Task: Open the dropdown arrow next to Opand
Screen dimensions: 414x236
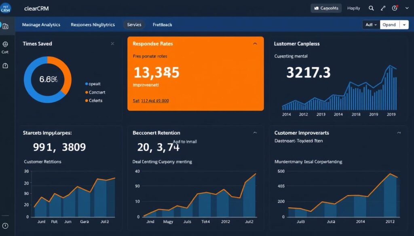Action: (x=404, y=25)
